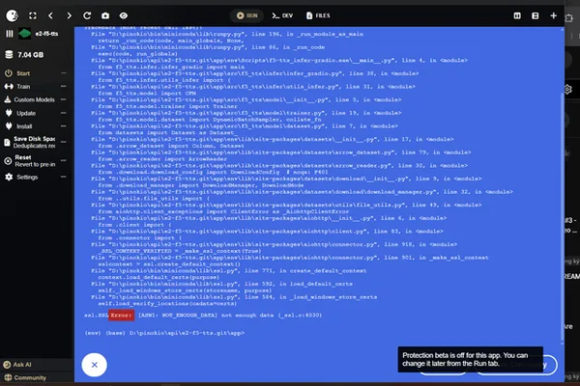This screenshot has width=580, height=386.
Task: Click the dash next to Save Disk Space
Action: click(64, 142)
